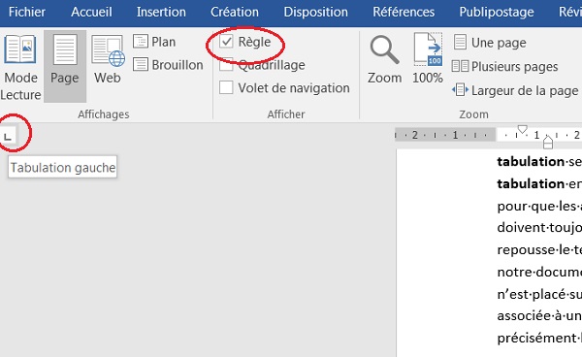Open the Fichier tab

point(27,12)
